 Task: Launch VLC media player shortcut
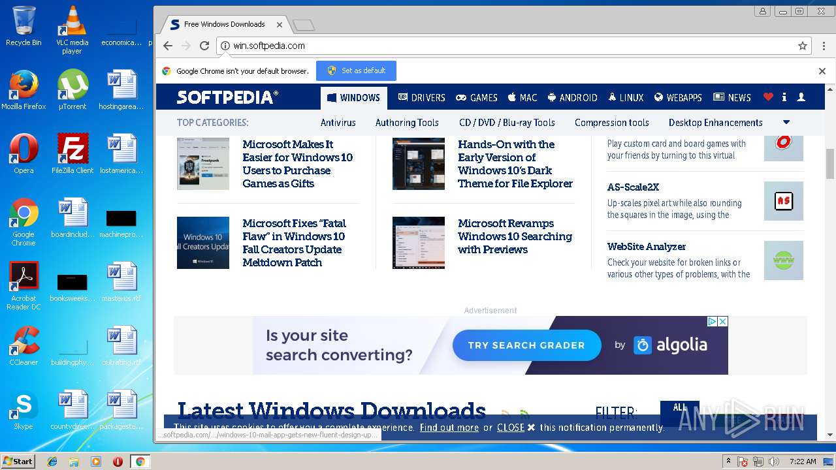pyautogui.click(x=72, y=30)
